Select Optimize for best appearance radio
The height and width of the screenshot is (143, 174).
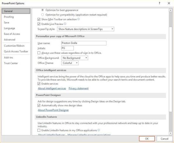43,10
